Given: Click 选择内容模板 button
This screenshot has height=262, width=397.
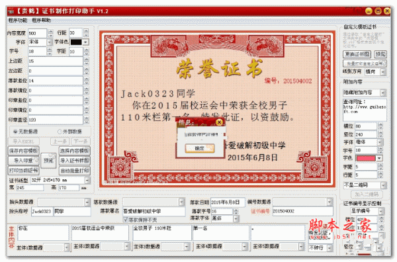Looking at the screenshot, I should coord(75,151).
